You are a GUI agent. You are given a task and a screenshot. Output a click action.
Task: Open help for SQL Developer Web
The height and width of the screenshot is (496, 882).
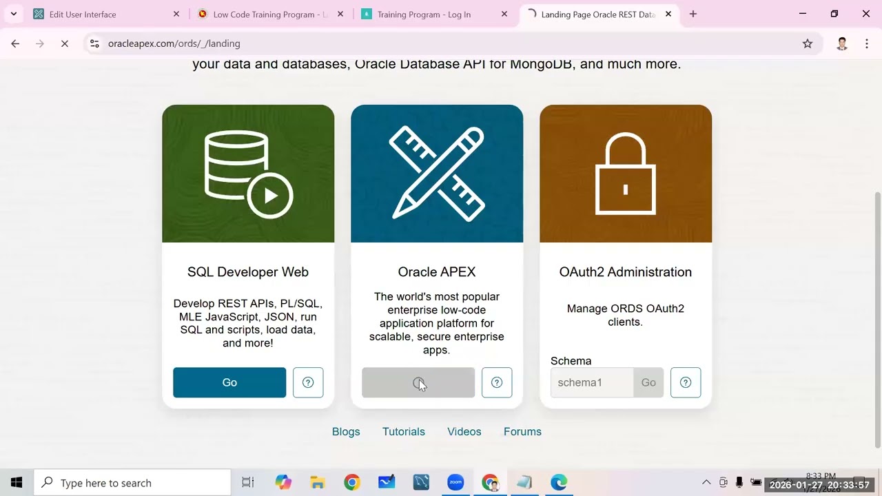pyautogui.click(x=308, y=382)
